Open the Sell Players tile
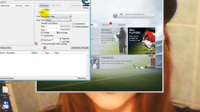The width and height of the screenshot is (200, 112). pyautogui.click(x=142, y=41)
